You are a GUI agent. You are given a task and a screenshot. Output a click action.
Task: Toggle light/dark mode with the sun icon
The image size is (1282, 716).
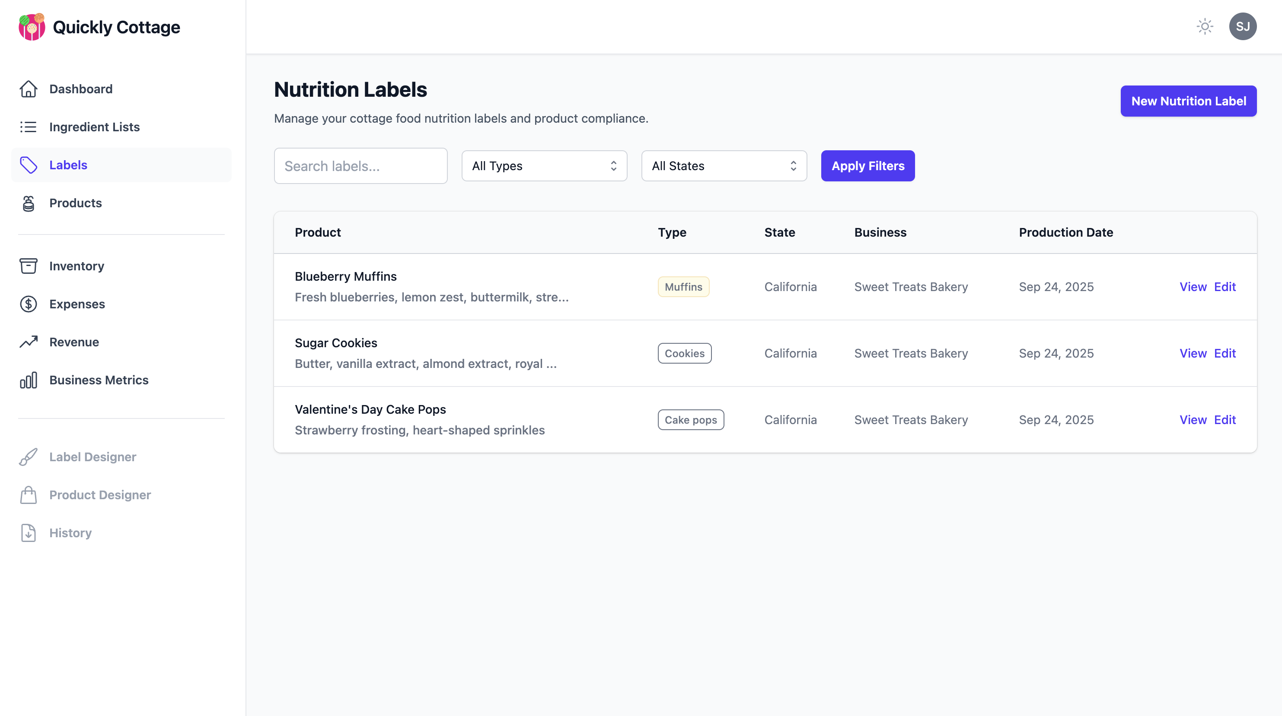point(1205,26)
